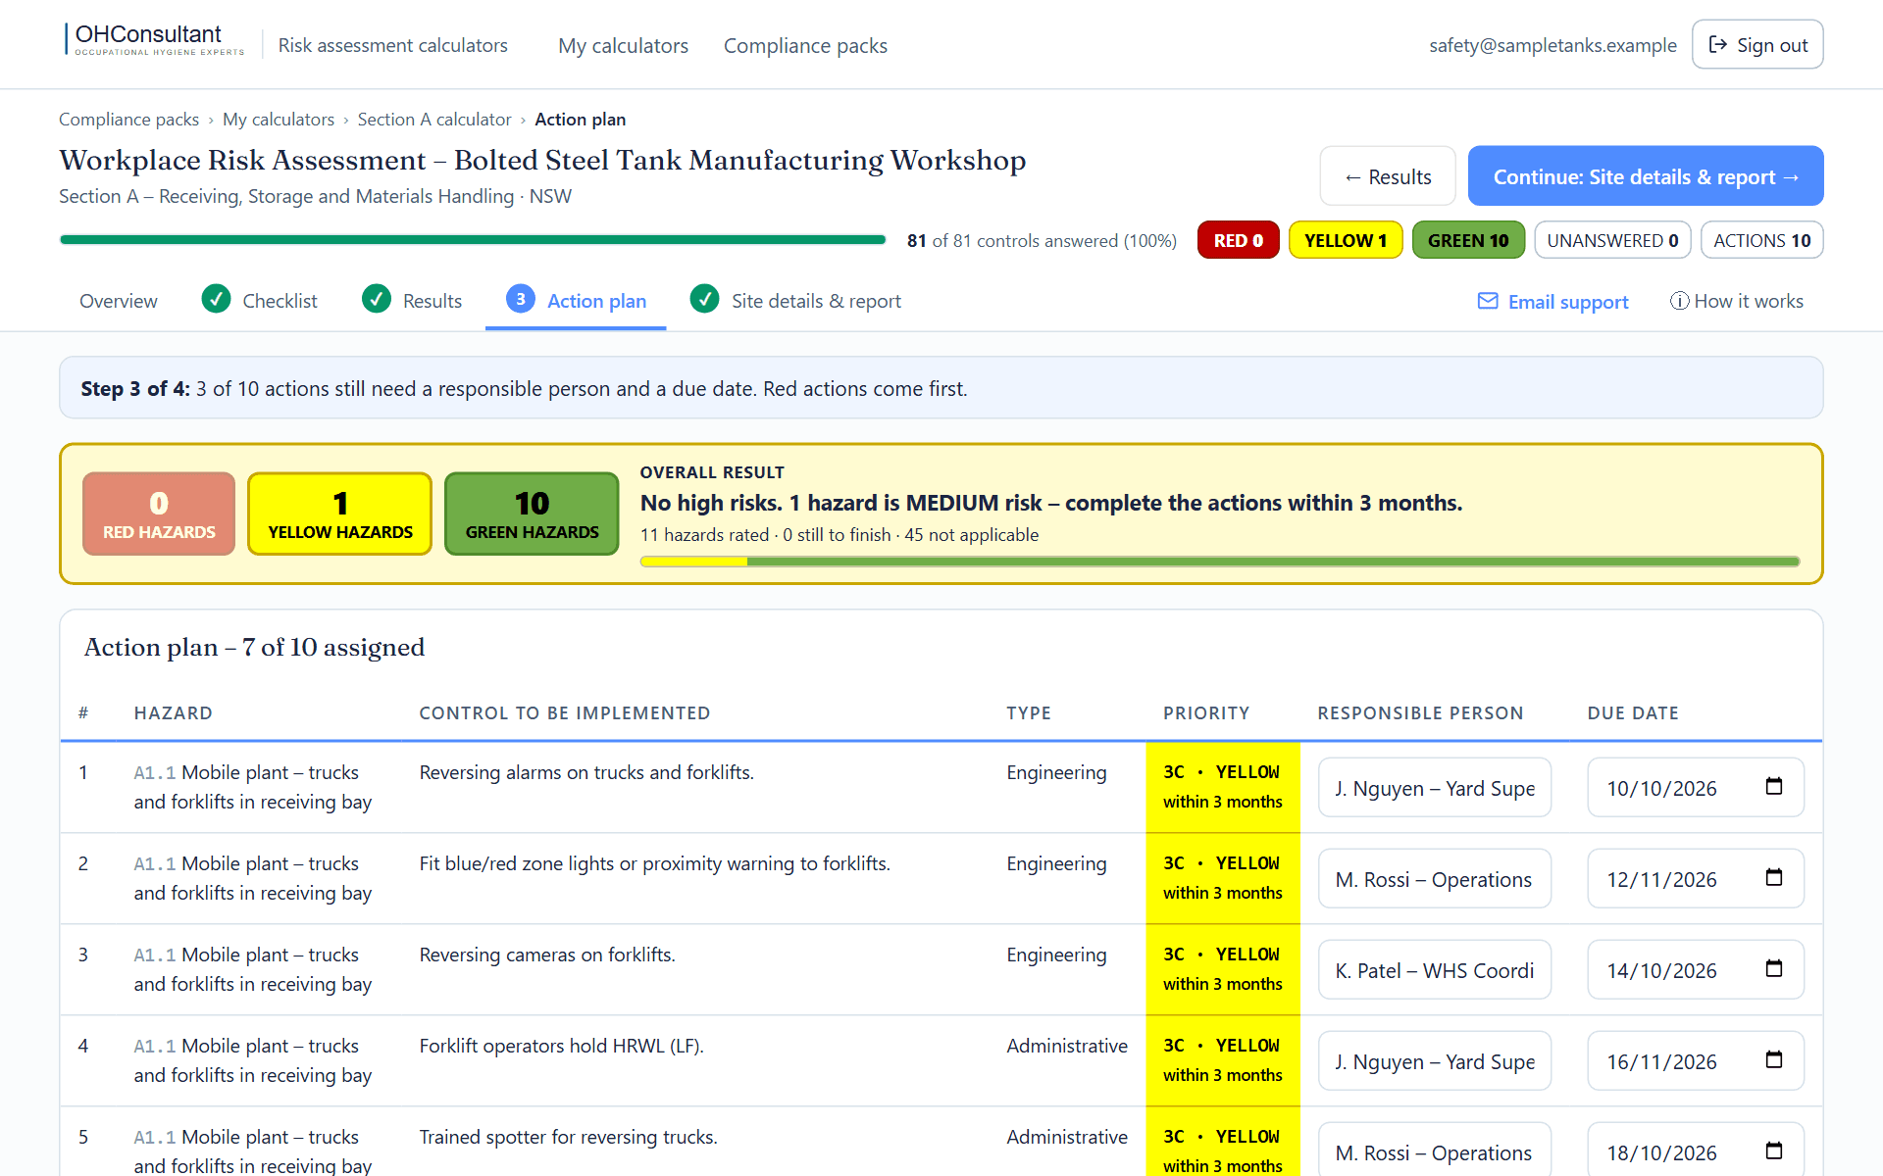Image resolution: width=1883 pixels, height=1176 pixels.
Task: Open calendar picker for 10/10/2026 due date
Action: 1773,787
